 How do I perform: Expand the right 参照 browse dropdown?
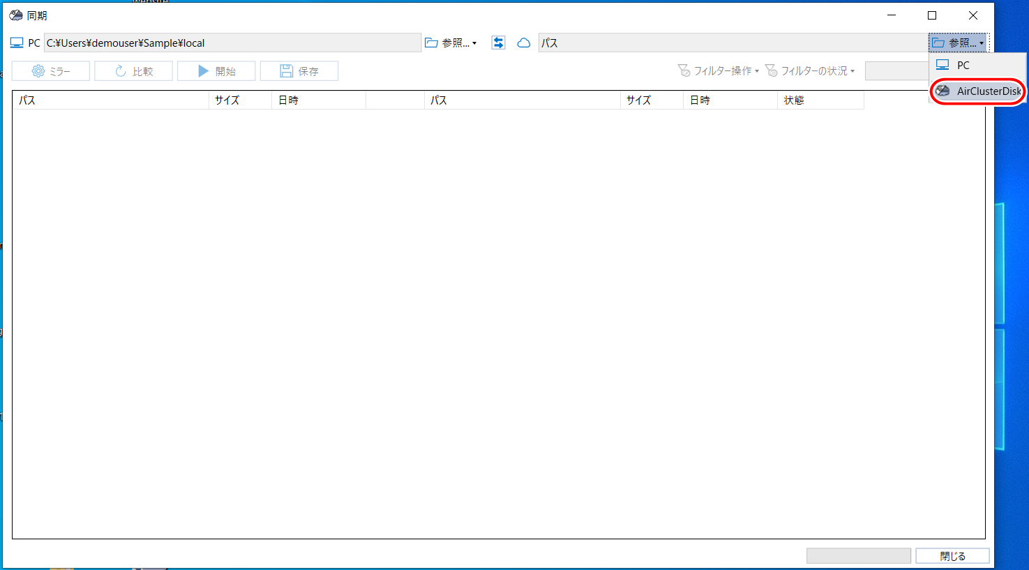pyautogui.click(x=958, y=43)
